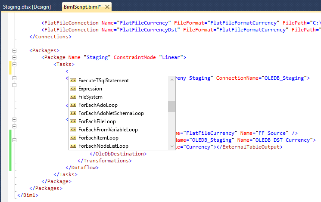Close the BimlScript.biml tab
321x202 pixels.
click(107, 7)
